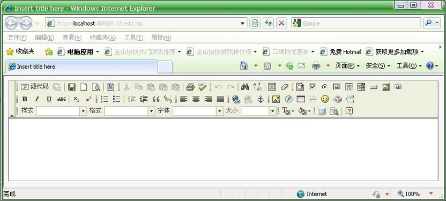Click the Save disk icon in editor toolbar
This screenshot has height=201, width=446.
[x=72, y=87]
